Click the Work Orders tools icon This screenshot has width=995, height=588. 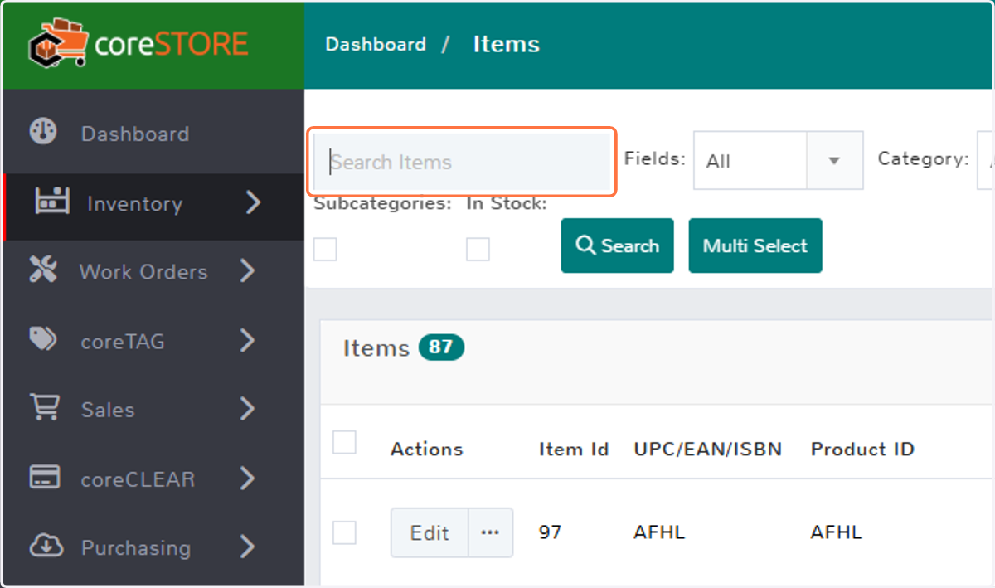click(x=43, y=270)
